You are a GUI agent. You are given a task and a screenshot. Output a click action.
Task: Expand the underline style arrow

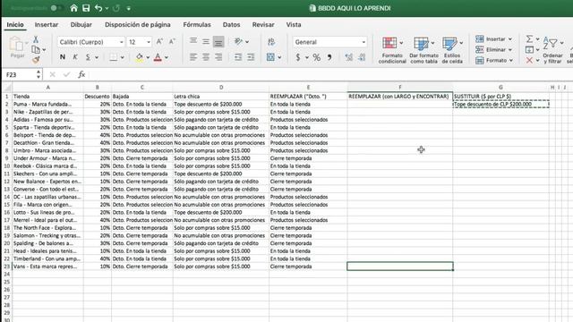point(97,57)
